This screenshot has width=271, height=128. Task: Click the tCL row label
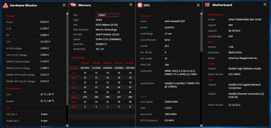74,73
